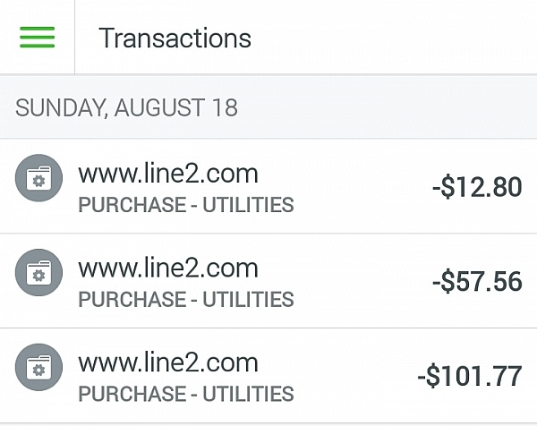Click empty app bar area beside Transactions
The image size is (537, 426).
coord(394,37)
